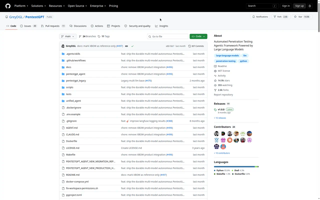320x200 pixels.
Task: Click the scripts folder icon
Action: coord(63,87)
